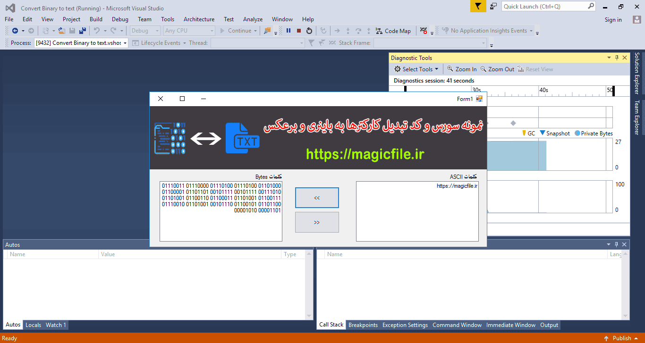The width and height of the screenshot is (645, 343).
Task: Click the Save All icon
Action: [x=83, y=31]
